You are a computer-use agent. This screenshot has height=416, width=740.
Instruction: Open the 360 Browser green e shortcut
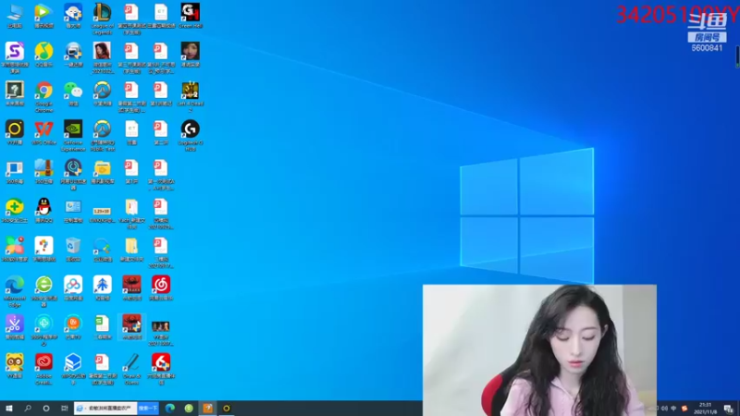click(43, 291)
